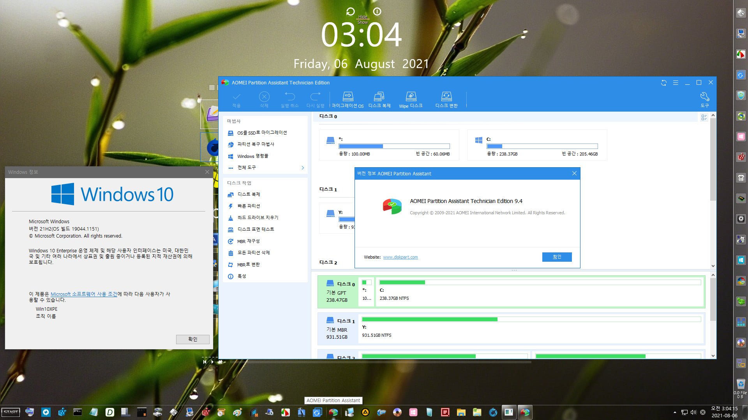The width and height of the screenshot is (748, 420).
Task: Select the *: 100MB partition card
Action: [389, 145]
